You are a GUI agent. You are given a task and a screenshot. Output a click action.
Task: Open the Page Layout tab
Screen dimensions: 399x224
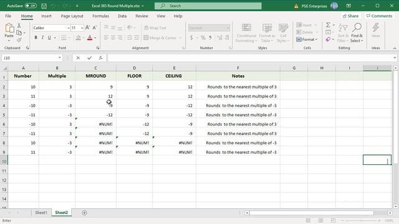tap(72, 16)
